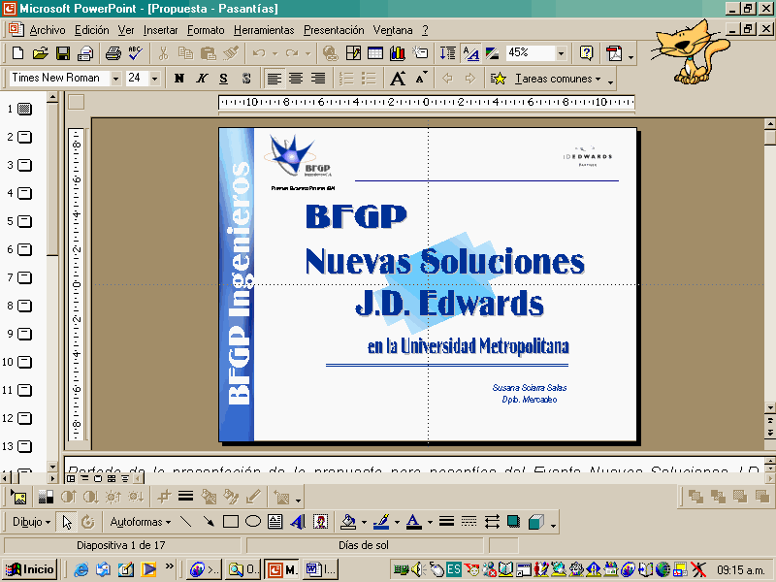Viewport: 776px width, 582px height.
Task: Insert a chart with the bar chart icon
Action: click(x=398, y=53)
